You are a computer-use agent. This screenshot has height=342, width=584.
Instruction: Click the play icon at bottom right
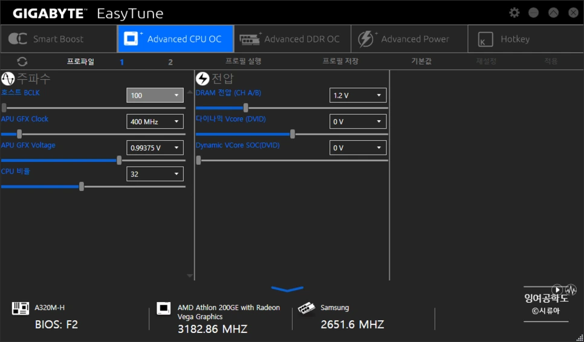coord(557,289)
